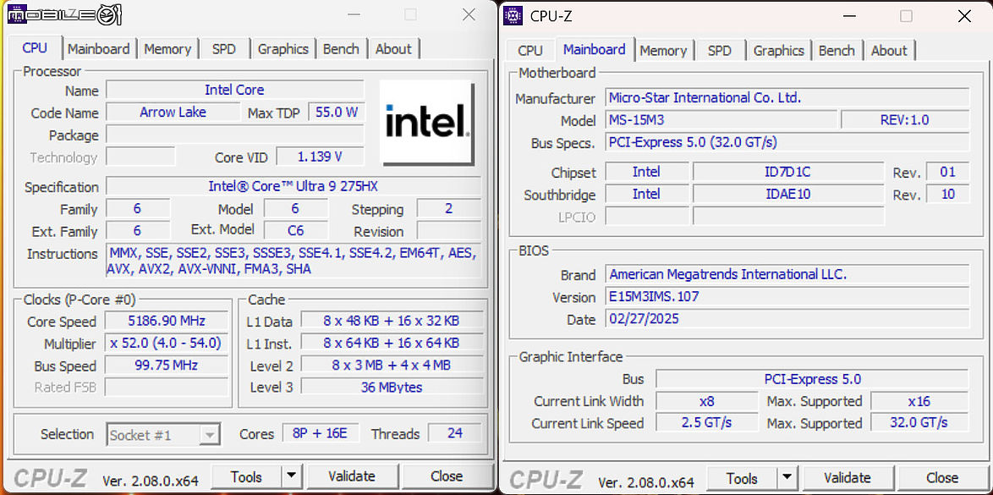
Task: Click the Multiplier value x 52.0
Action: coord(166,343)
